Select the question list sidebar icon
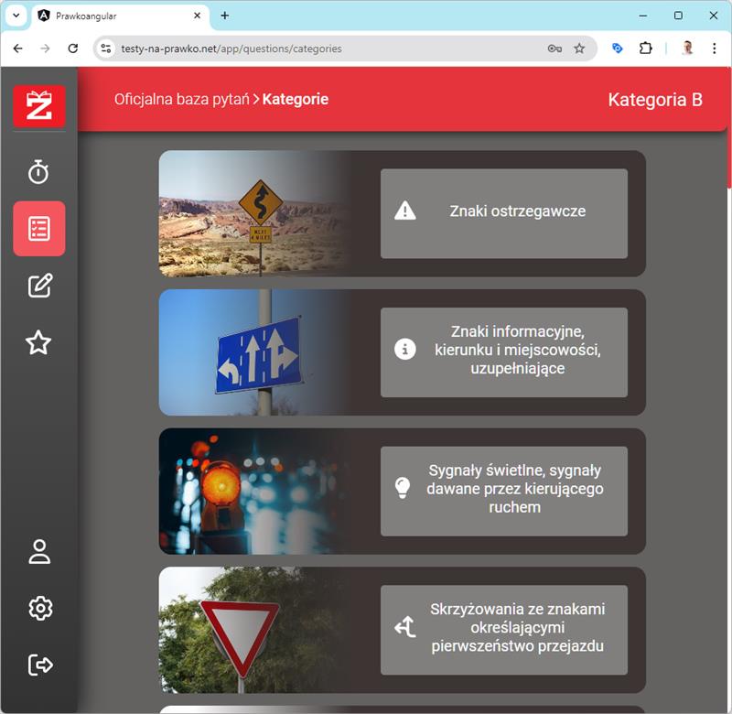Screen dimensions: 732x714 [38, 228]
